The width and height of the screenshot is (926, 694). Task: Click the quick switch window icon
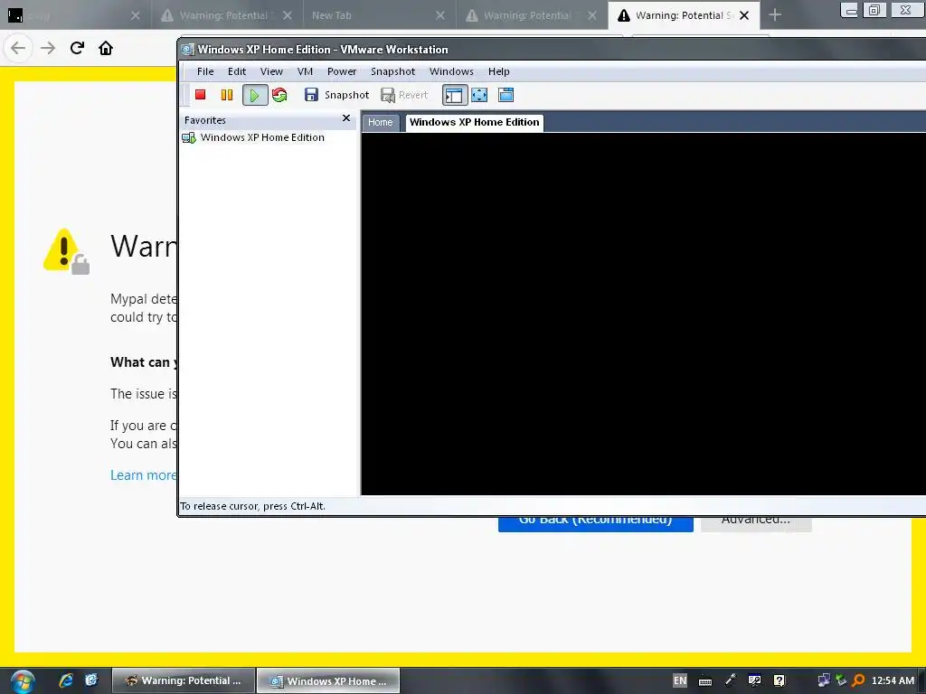click(506, 94)
